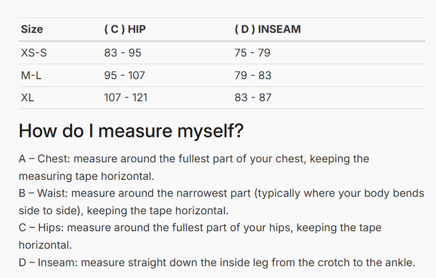Select the M-L size cell
Screen dimensions: 436x278
31,75
